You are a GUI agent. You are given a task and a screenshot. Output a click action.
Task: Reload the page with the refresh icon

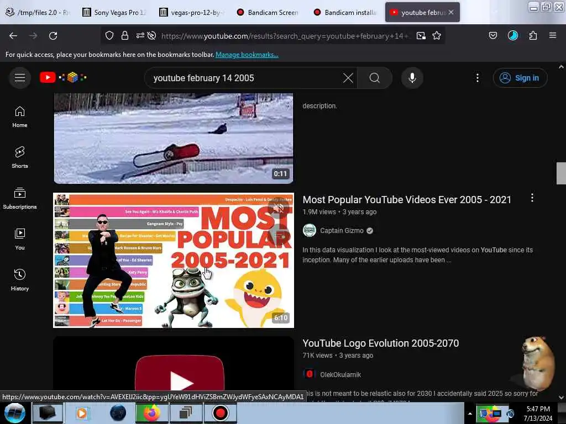tap(53, 36)
